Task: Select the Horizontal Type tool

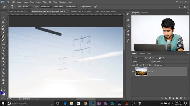Action: pyautogui.click(x=3, y=69)
